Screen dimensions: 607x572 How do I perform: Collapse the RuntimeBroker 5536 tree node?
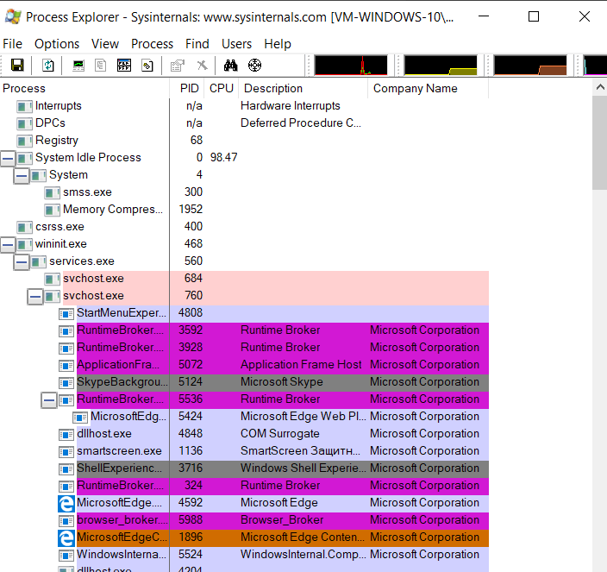(x=49, y=400)
